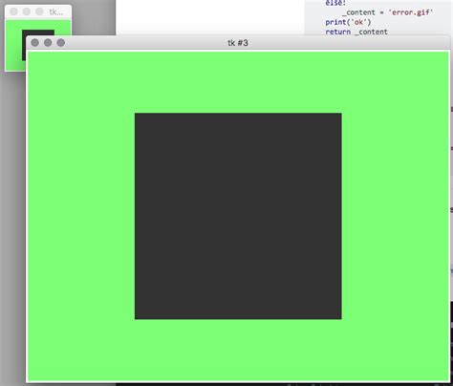Click the 'error.gif' string in code editor

[411, 12]
